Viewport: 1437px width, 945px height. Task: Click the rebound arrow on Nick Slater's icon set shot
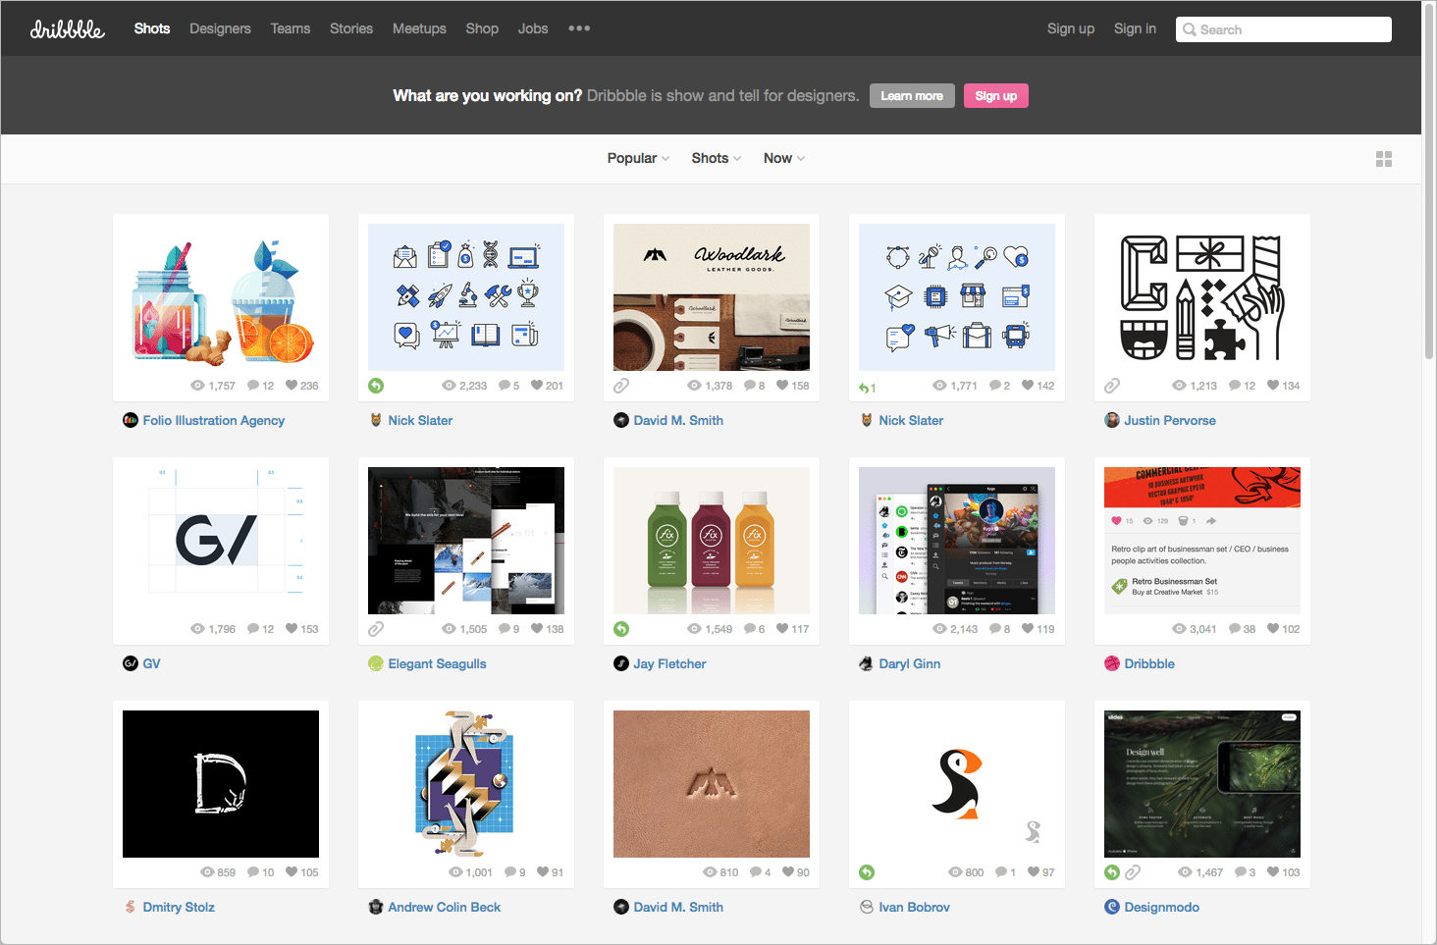point(376,386)
